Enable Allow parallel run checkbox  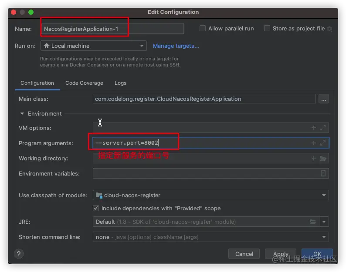(202, 28)
